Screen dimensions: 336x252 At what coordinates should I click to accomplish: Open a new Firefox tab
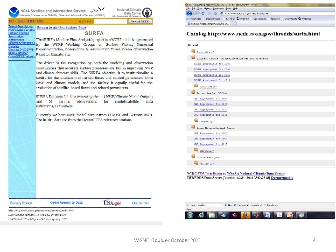pos(234,24)
